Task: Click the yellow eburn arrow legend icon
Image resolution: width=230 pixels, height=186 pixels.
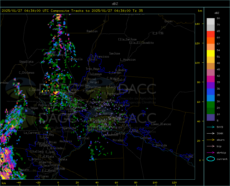Action: pos(211,140)
